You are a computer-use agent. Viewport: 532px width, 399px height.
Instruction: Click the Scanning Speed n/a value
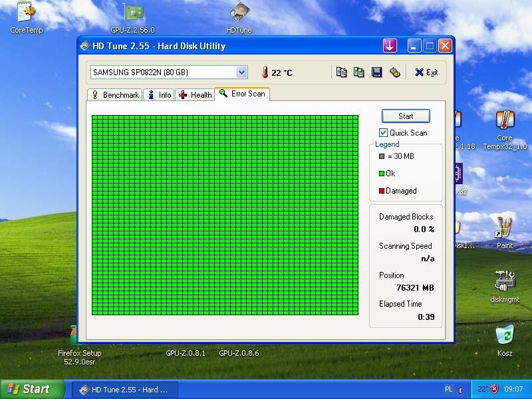tap(428, 259)
